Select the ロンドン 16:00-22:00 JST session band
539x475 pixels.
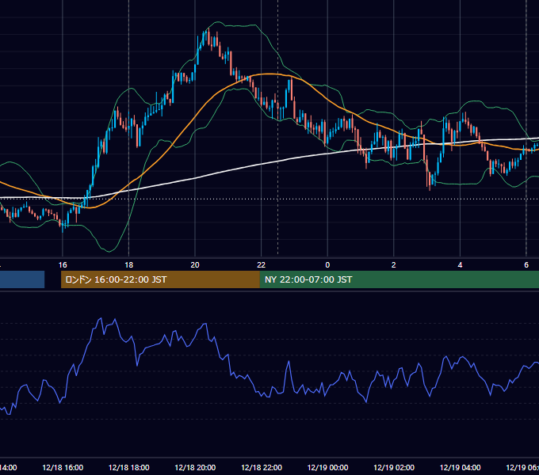click(160, 279)
